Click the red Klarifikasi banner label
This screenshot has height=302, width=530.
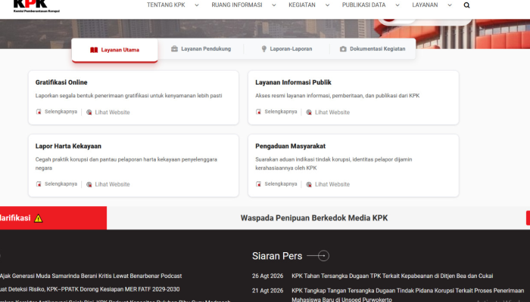click(53, 218)
